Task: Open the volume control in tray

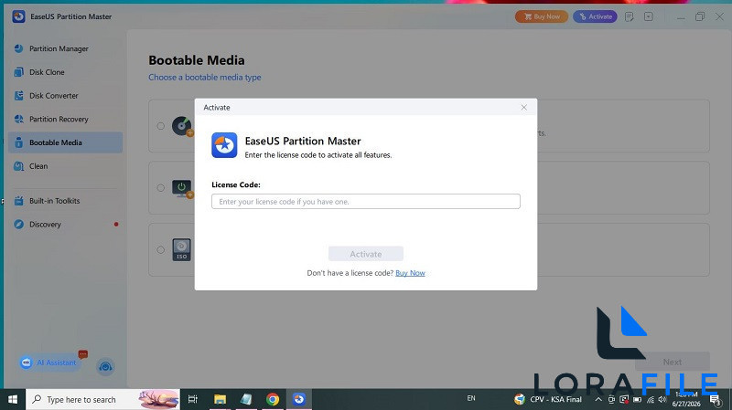Action: click(662, 399)
